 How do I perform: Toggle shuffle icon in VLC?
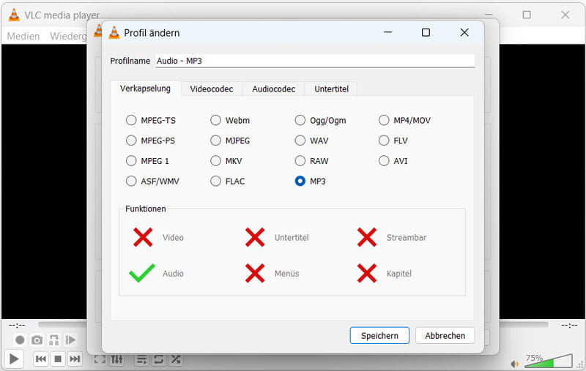coord(176,359)
